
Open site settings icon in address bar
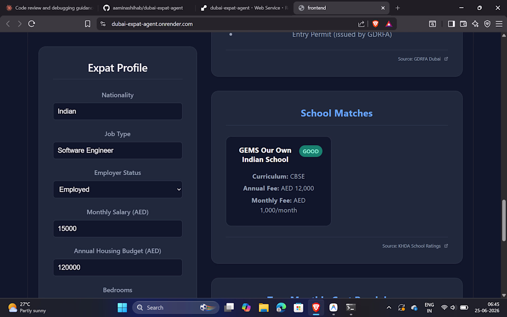pos(103,24)
